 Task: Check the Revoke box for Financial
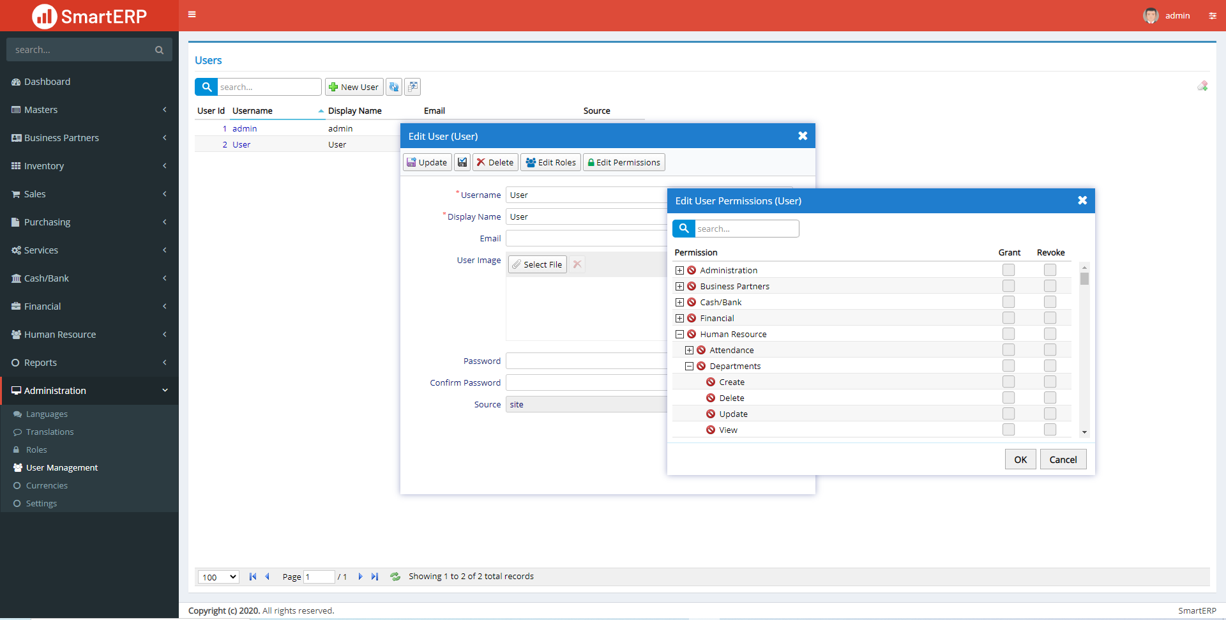coord(1050,317)
